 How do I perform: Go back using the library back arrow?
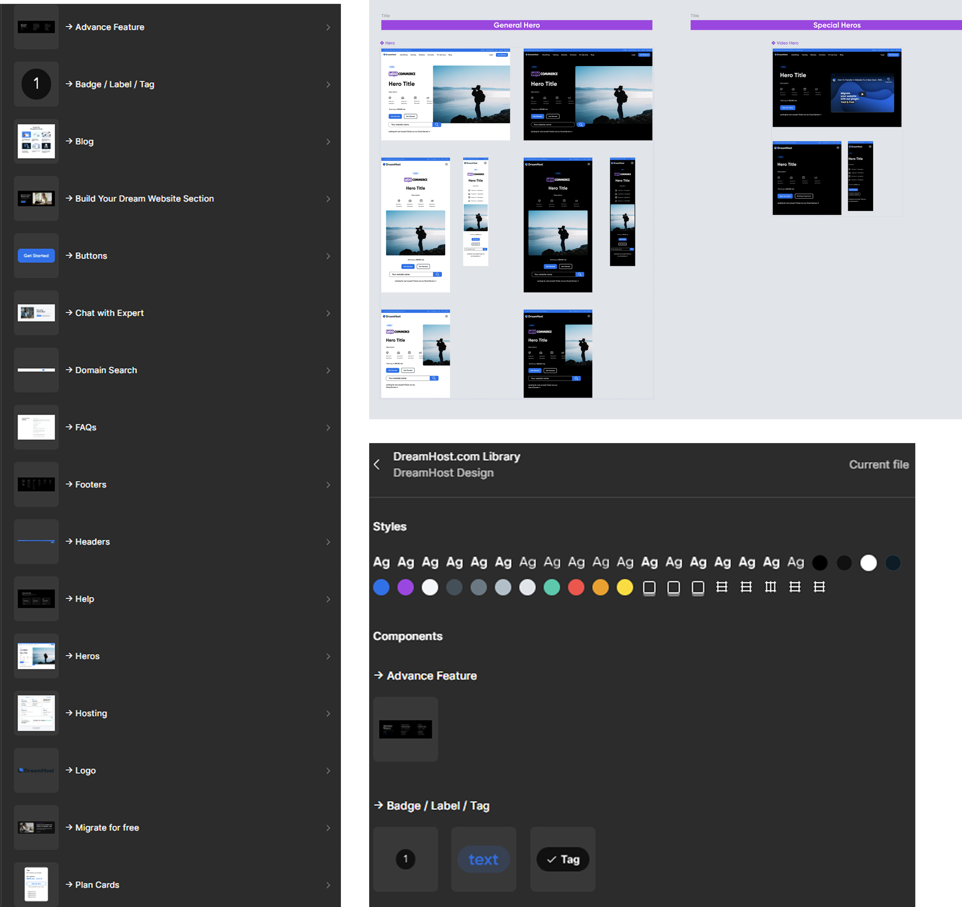point(377,465)
